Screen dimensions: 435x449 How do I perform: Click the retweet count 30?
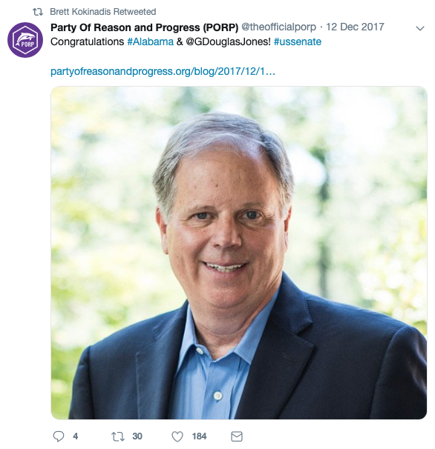[137, 436]
